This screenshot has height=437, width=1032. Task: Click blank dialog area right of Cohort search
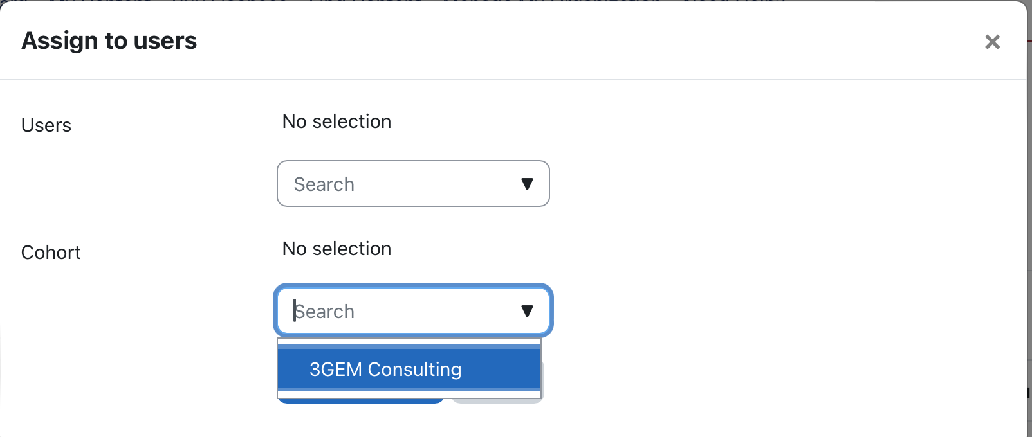coord(772,312)
